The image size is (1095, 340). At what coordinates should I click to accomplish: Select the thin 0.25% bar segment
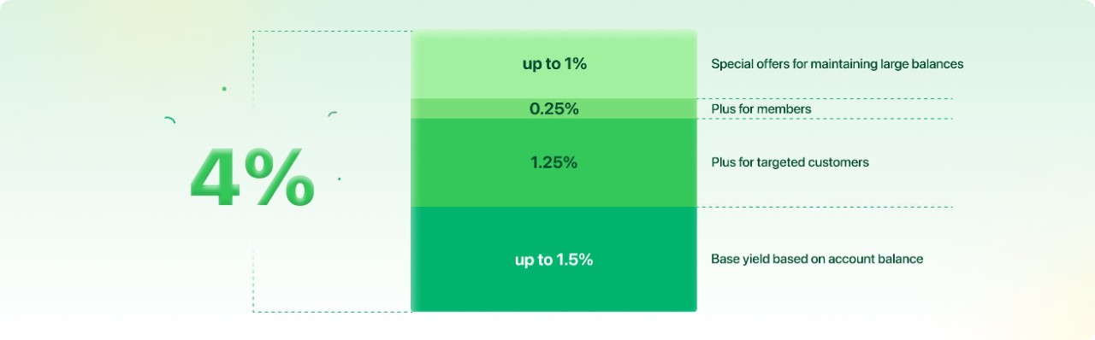(553, 108)
